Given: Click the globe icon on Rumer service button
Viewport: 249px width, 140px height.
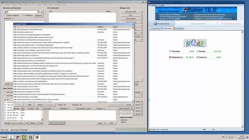Looking at the screenshot, I should pos(155,24).
